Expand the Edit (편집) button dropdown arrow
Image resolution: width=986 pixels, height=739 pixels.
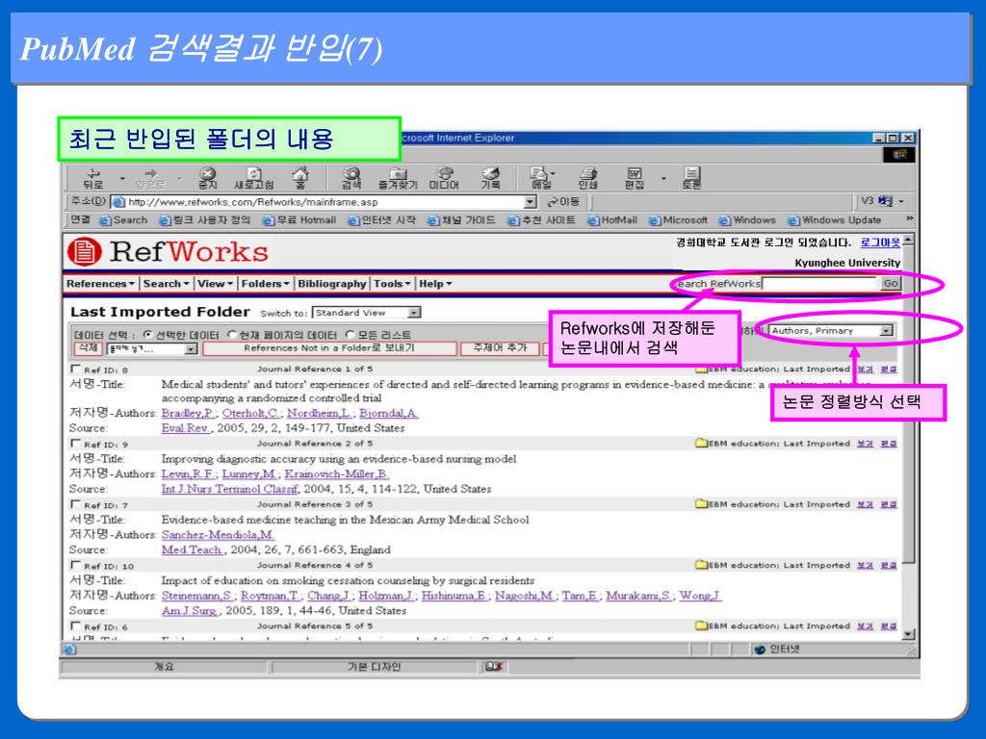click(x=662, y=179)
